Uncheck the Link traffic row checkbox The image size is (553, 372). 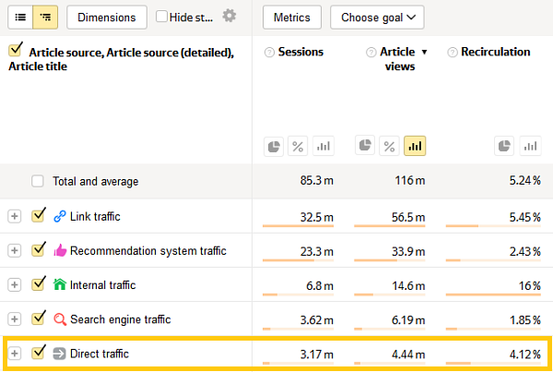[x=39, y=215]
